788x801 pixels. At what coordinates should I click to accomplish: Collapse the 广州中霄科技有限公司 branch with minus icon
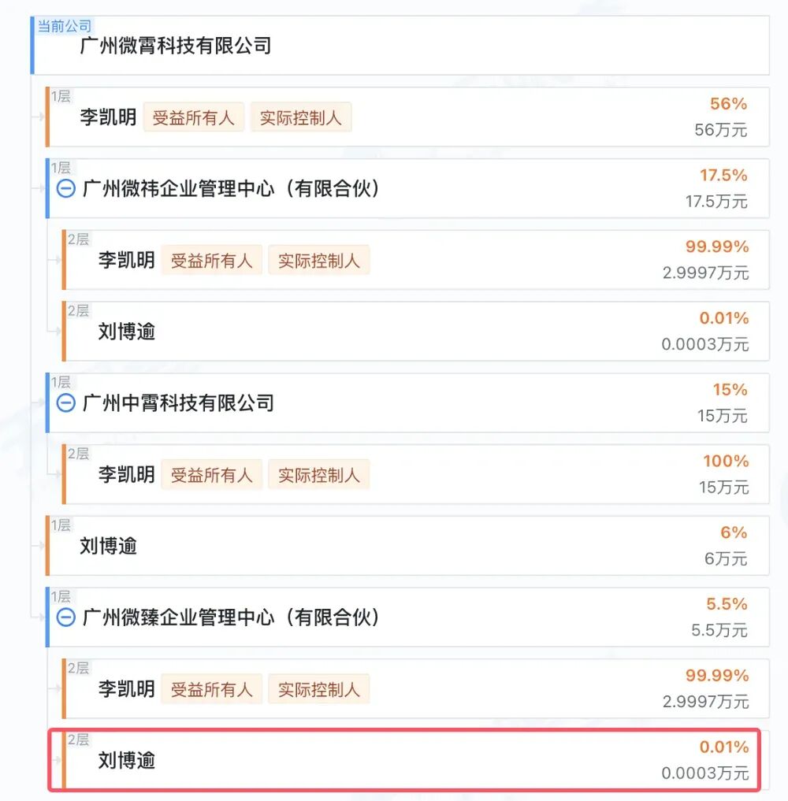[67, 403]
